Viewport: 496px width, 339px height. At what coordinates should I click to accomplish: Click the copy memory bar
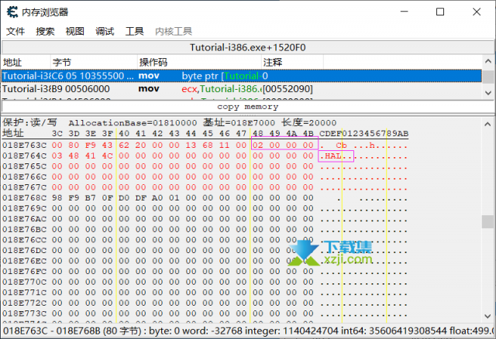pyautogui.click(x=248, y=107)
